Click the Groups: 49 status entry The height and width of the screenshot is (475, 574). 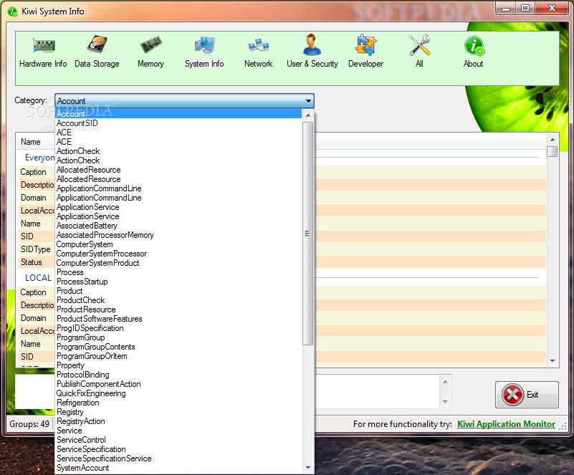[x=29, y=424]
